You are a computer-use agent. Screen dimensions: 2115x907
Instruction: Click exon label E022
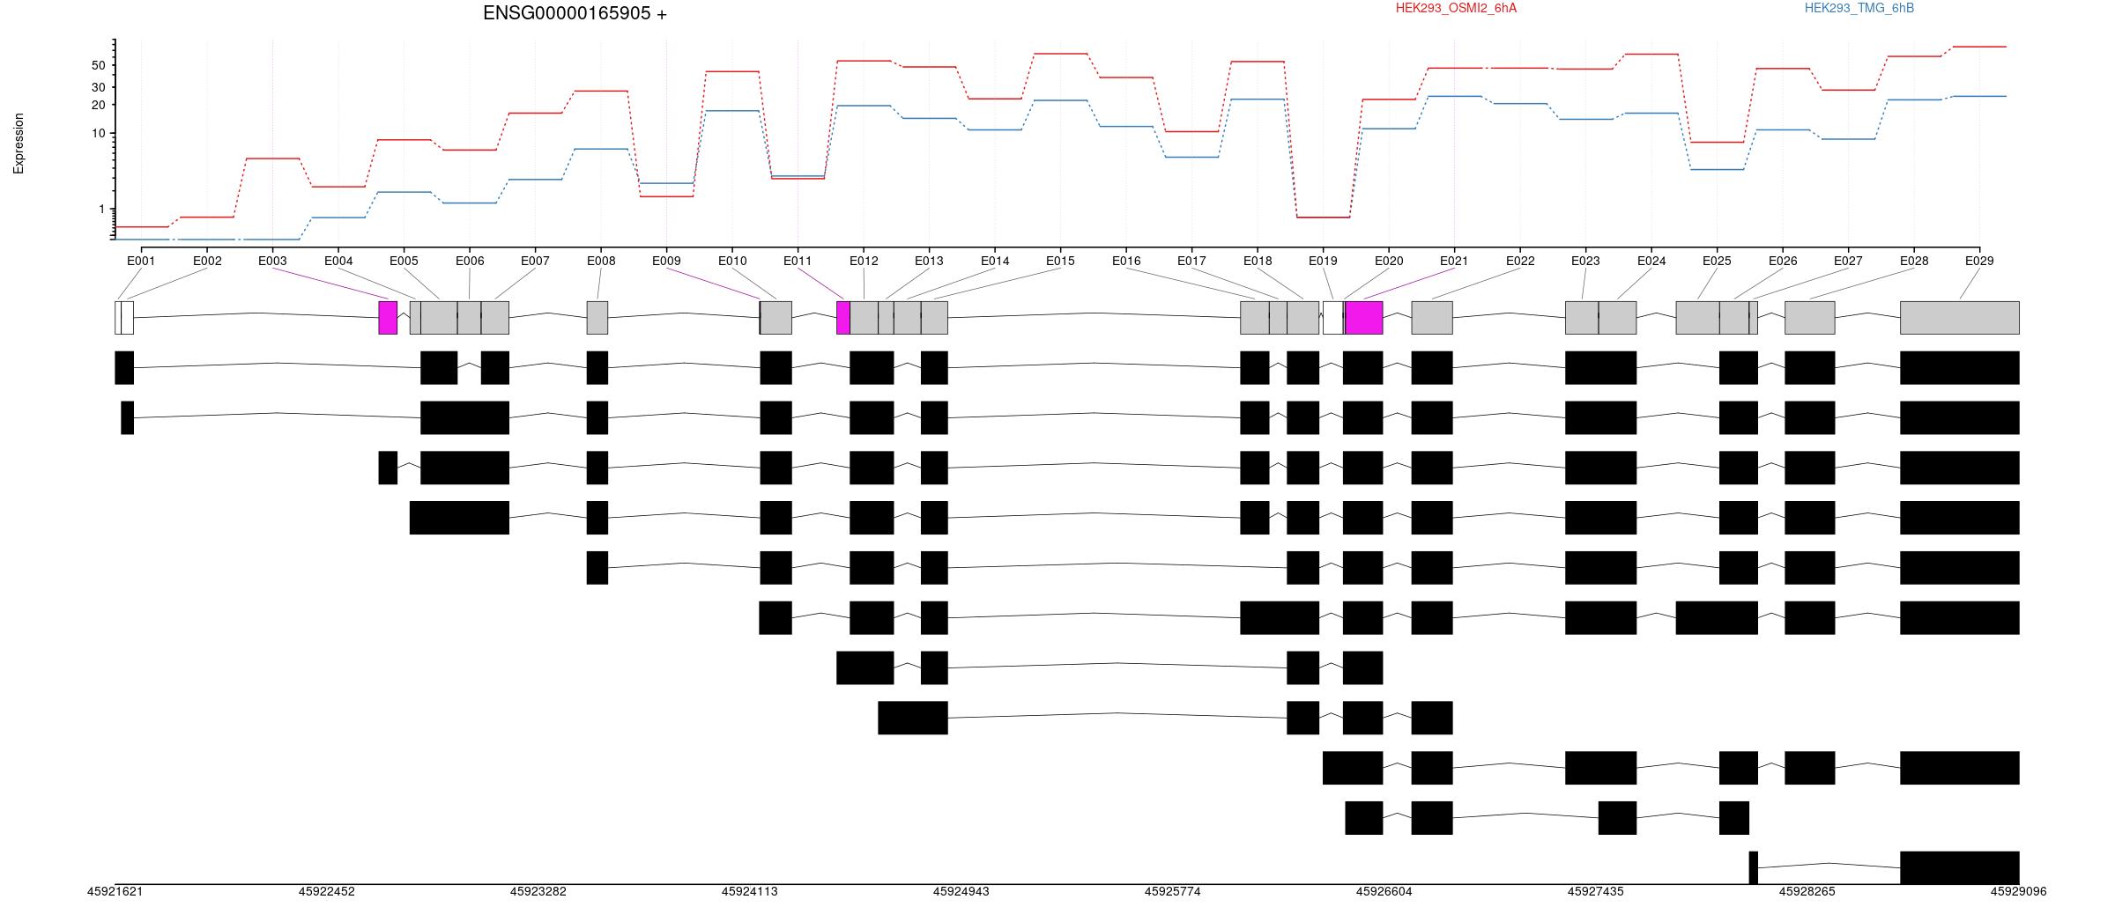click(1520, 261)
